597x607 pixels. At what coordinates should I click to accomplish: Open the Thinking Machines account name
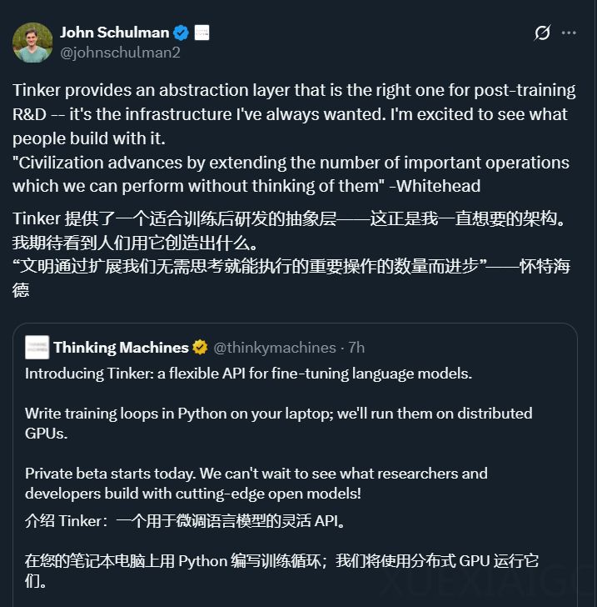coord(121,347)
